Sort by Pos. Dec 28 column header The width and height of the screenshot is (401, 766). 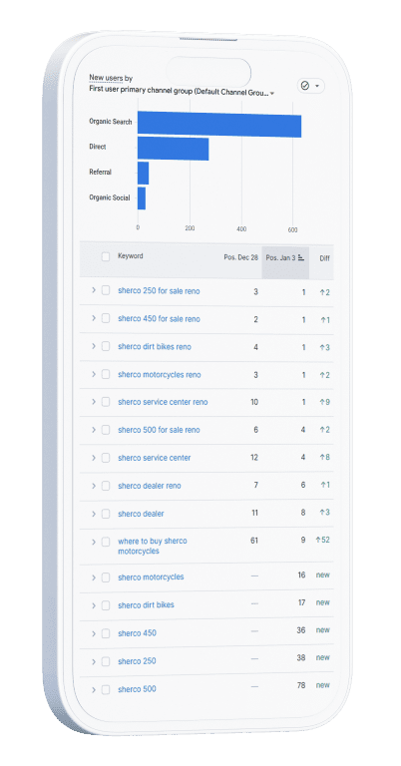coord(240,257)
